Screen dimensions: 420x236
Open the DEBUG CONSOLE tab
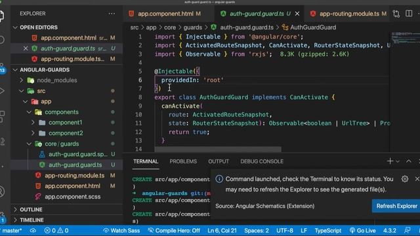pos(262,161)
